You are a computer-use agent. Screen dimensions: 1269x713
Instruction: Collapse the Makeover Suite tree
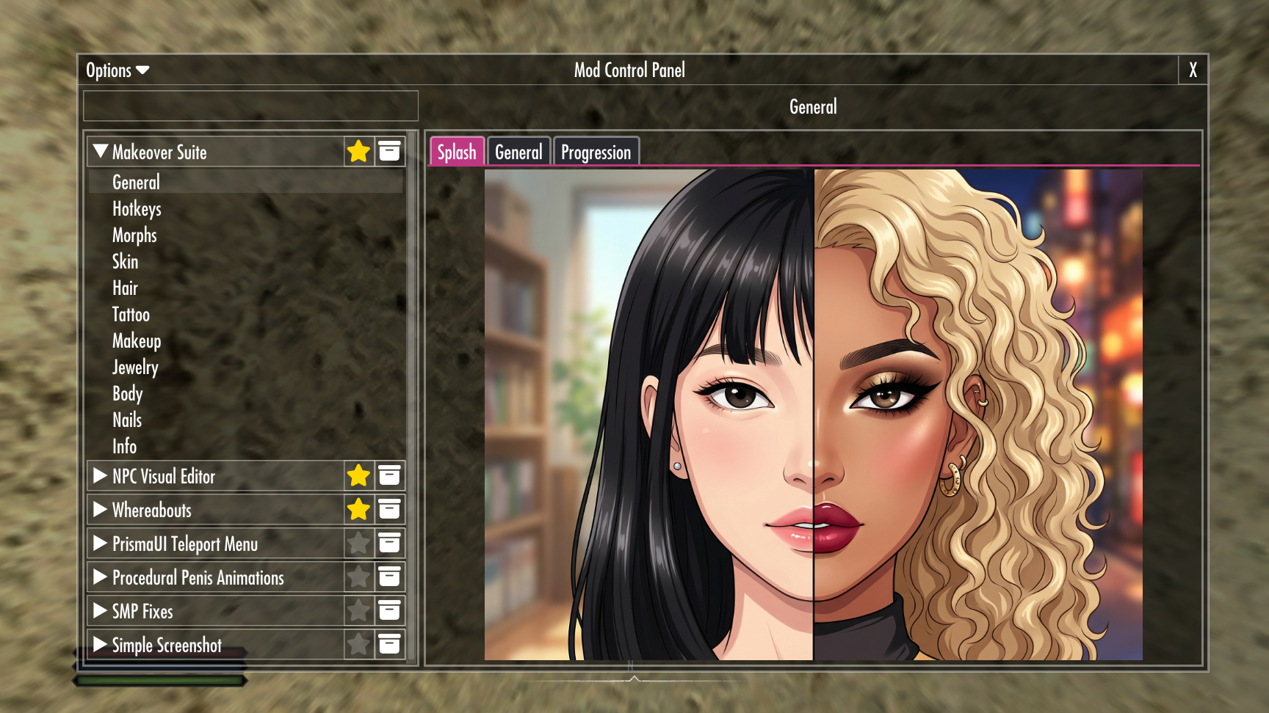pos(101,151)
